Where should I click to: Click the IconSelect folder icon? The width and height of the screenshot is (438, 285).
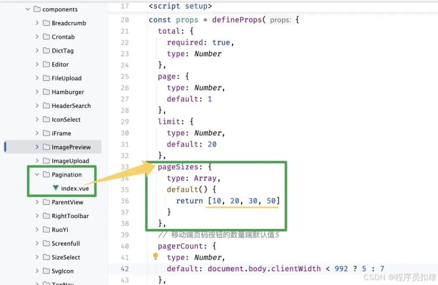click(46, 120)
